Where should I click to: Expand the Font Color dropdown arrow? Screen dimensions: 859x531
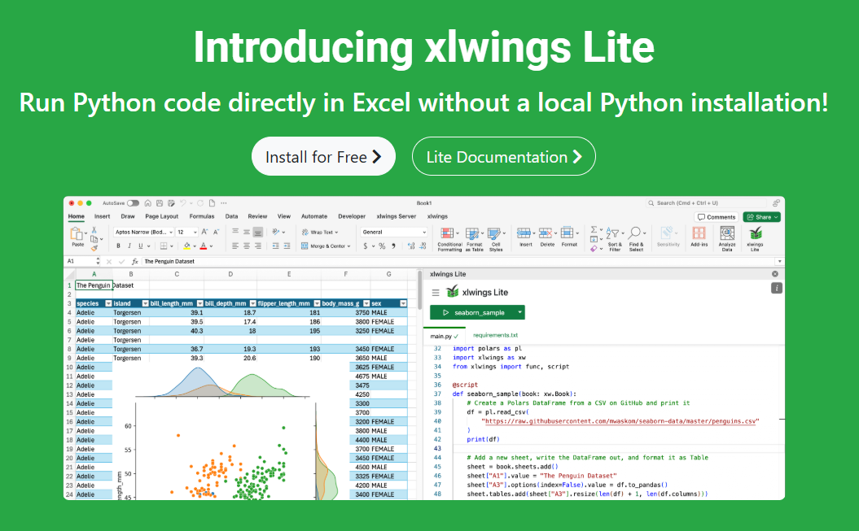pyautogui.click(x=211, y=246)
